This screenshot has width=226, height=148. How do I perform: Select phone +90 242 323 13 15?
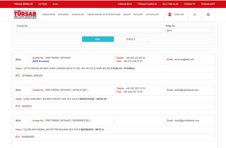[135, 88]
